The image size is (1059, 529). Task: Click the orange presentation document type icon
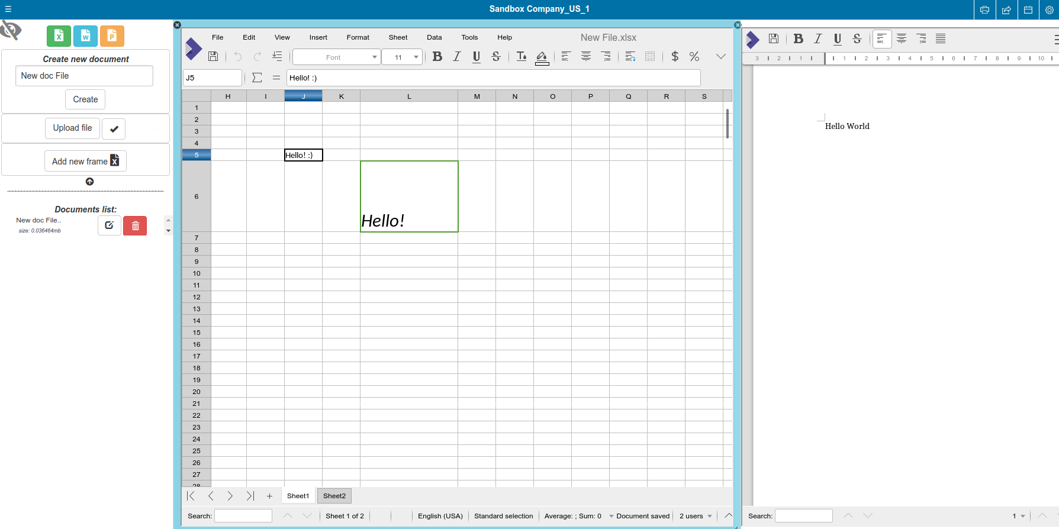[112, 36]
